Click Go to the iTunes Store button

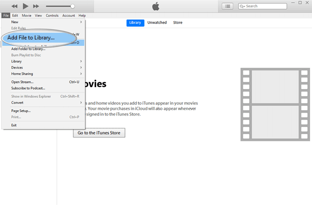tap(99, 133)
